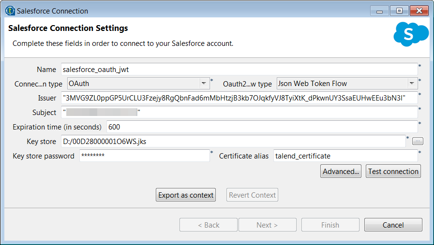Open the Connection type dropdown
Viewport: 434px width, 245px height.
137,84
